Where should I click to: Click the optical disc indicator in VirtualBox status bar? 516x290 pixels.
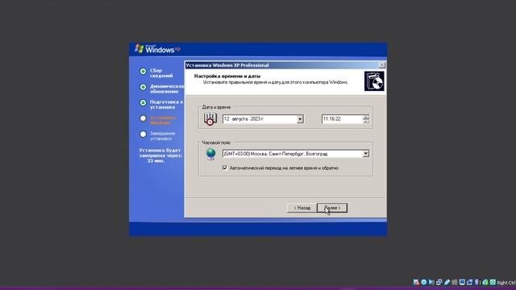(424, 282)
